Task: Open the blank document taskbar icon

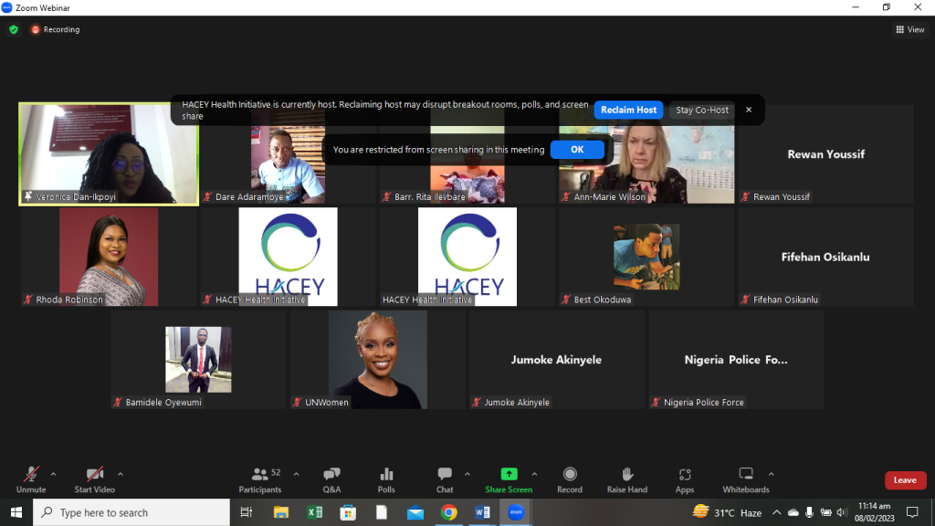Action: coord(382,512)
